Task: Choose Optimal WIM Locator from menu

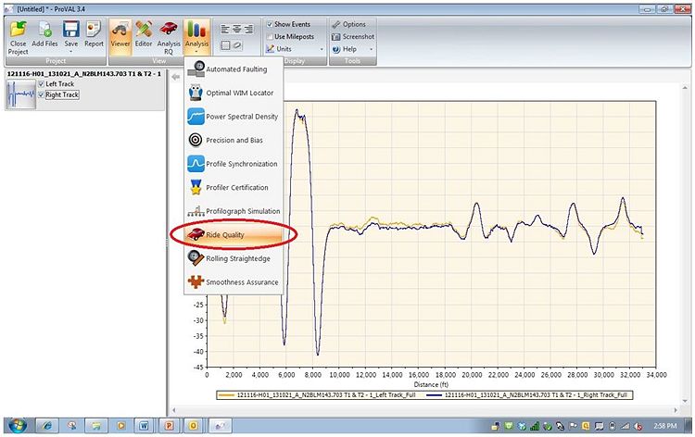Action: pos(234,93)
